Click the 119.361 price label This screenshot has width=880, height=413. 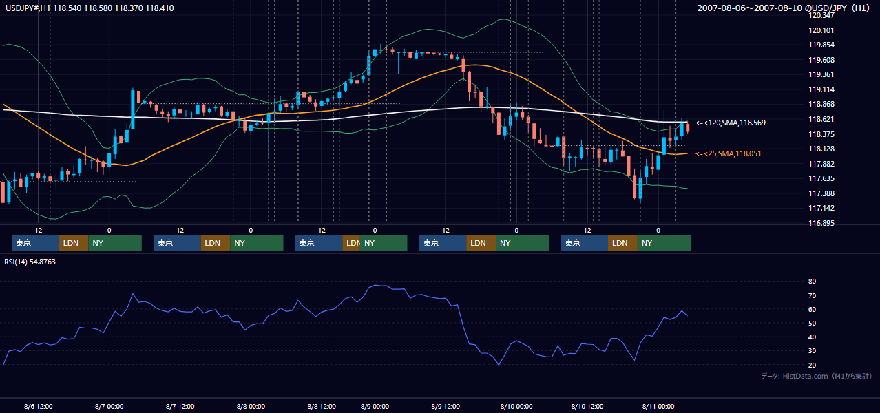[x=822, y=74]
